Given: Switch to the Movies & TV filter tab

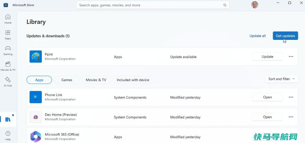Looking at the screenshot, I should point(96,80).
